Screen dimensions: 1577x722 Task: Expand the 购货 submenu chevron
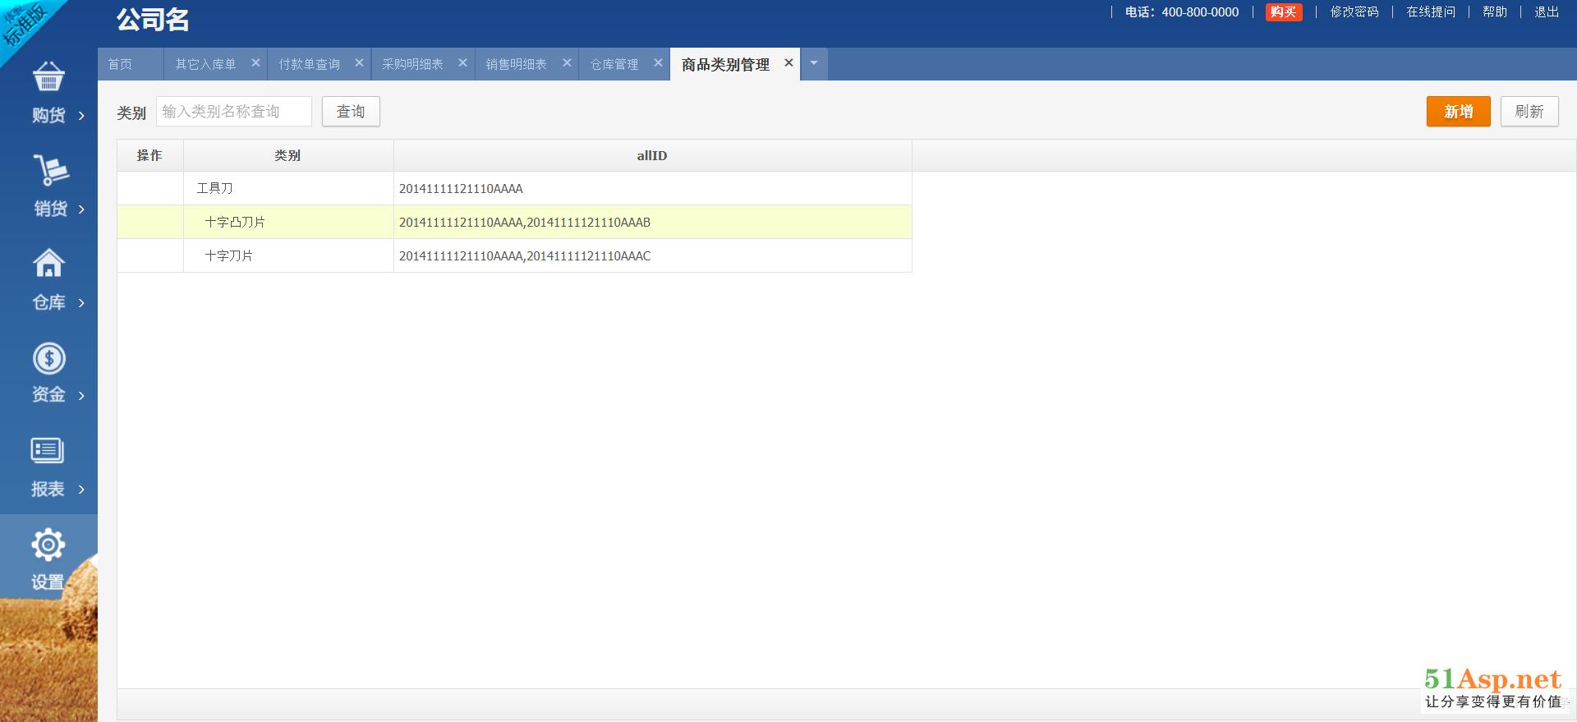81,116
